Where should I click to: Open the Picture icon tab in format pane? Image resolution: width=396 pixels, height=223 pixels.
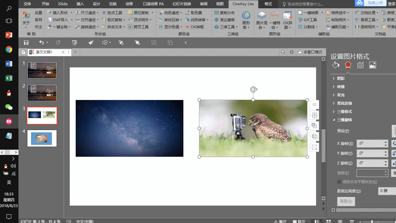[x=373, y=65]
